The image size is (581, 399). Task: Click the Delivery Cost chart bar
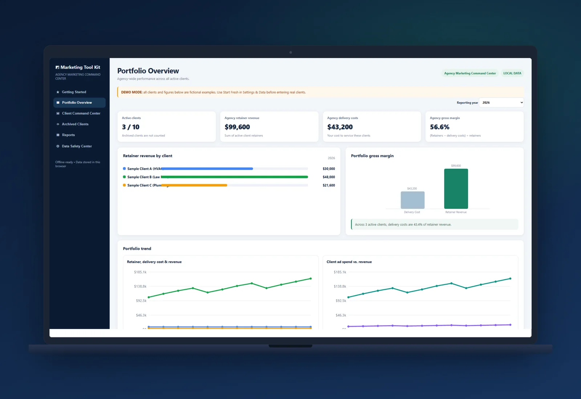pos(413,200)
